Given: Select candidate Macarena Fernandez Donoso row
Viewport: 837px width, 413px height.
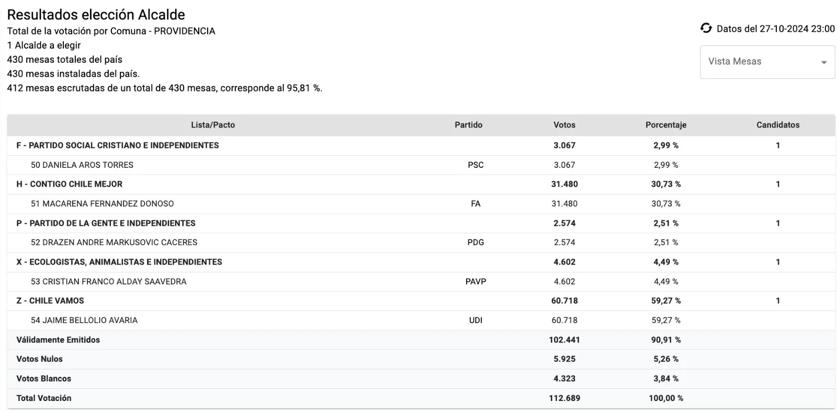Looking at the screenshot, I should point(102,204).
